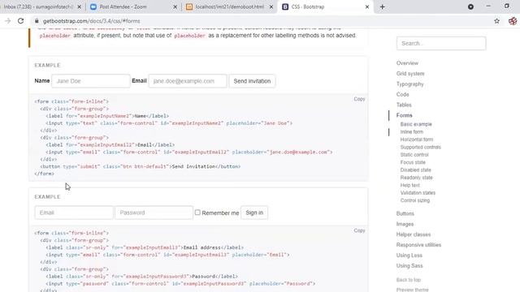520x292 pixels.
Task: Close the Inbox tab
Action: [x=80, y=6]
